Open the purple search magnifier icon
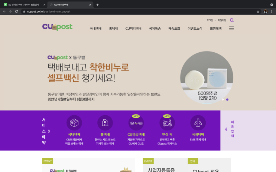The width and height of the screenshot is (276, 172). [232, 20]
